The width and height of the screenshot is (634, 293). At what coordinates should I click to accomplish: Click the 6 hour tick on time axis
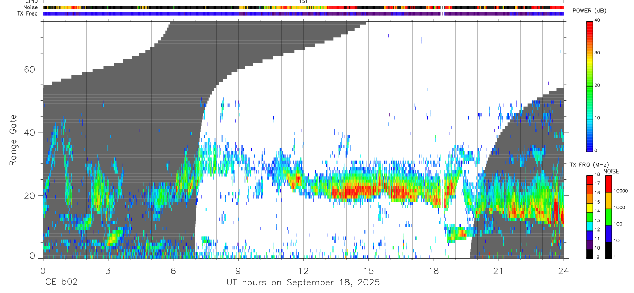pyautogui.click(x=173, y=271)
